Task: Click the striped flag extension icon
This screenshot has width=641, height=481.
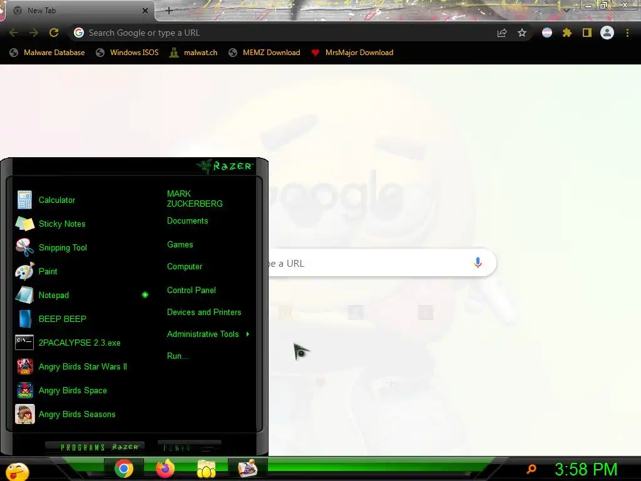Action: coord(547,33)
